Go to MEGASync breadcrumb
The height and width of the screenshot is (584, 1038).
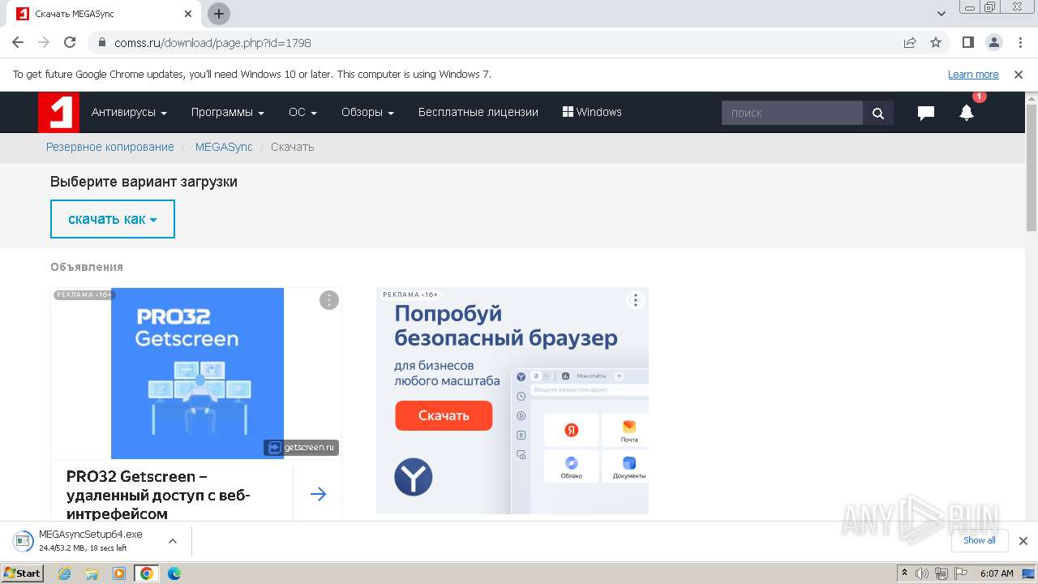(224, 147)
